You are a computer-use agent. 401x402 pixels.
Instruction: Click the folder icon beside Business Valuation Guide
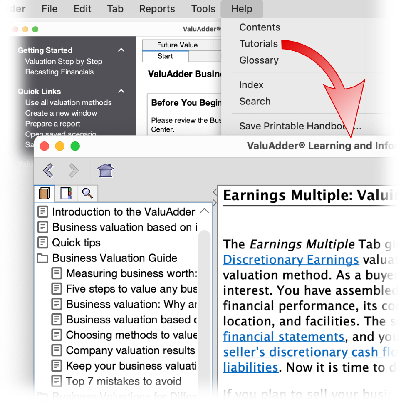(x=42, y=258)
